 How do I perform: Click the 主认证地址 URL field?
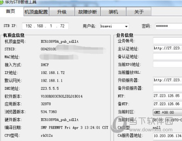(x=168, y=49)
